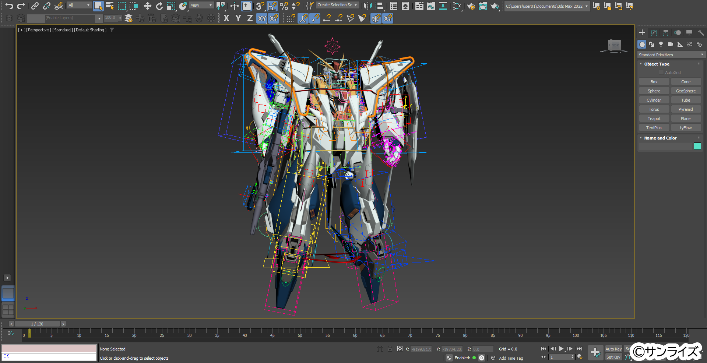Toggle Layer Explorer icon
This screenshot has width=707, height=363.
[x=405, y=6]
